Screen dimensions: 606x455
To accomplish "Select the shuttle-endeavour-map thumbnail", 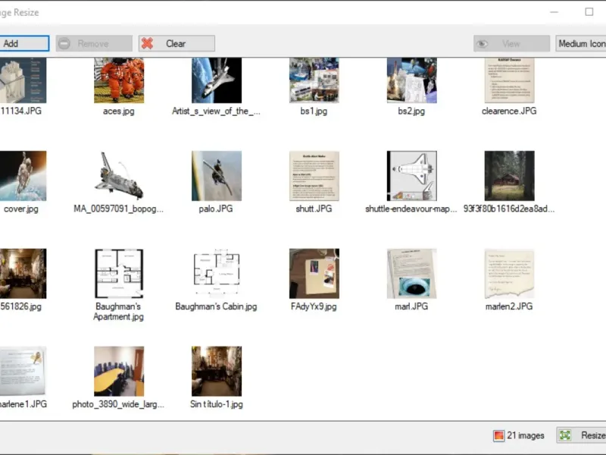I will [x=411, y=176].
